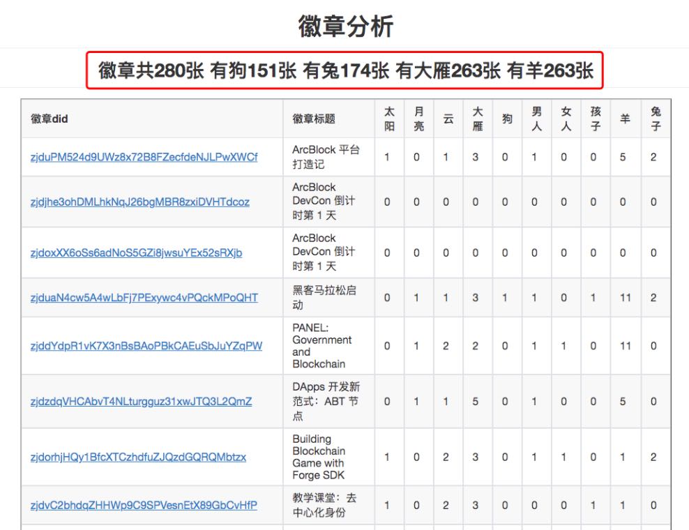Click the zjdorhjHQy1B badge DID link
This screenshot has height=530, width=689.
[138, 457]
